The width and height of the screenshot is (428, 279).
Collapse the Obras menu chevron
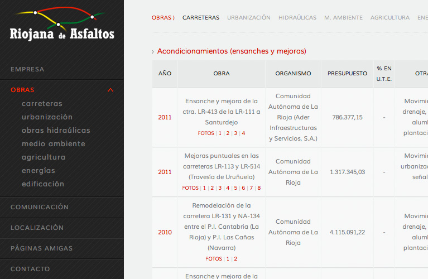(110, 90)
